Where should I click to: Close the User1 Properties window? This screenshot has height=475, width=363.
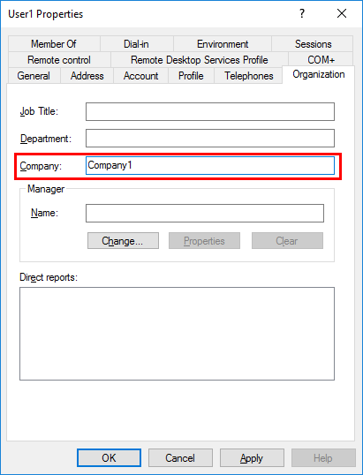[342, 13]
